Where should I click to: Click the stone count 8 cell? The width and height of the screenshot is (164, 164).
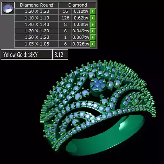coord(65,24)
